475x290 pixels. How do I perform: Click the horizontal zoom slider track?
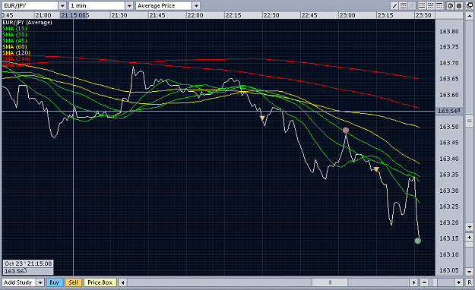point(442,282)
